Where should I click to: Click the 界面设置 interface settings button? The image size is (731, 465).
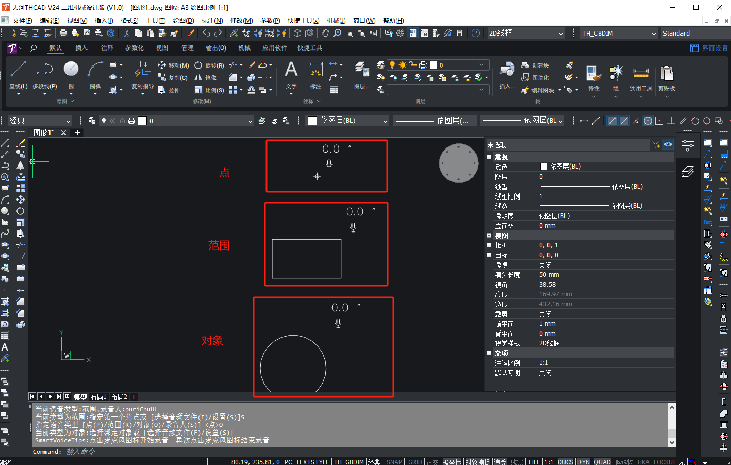point(709,48)
